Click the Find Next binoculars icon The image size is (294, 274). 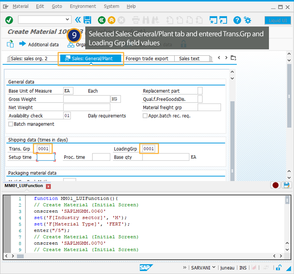coord(156,20)
